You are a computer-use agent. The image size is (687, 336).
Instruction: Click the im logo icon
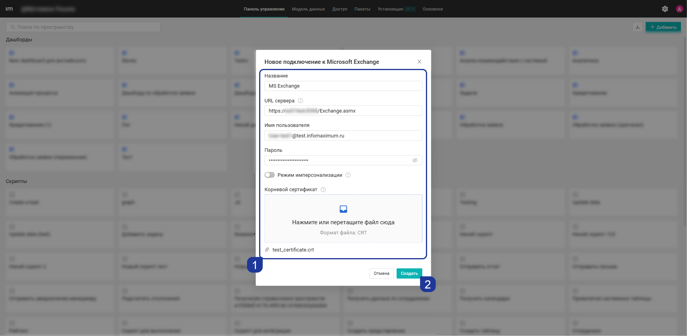point(9,9)
